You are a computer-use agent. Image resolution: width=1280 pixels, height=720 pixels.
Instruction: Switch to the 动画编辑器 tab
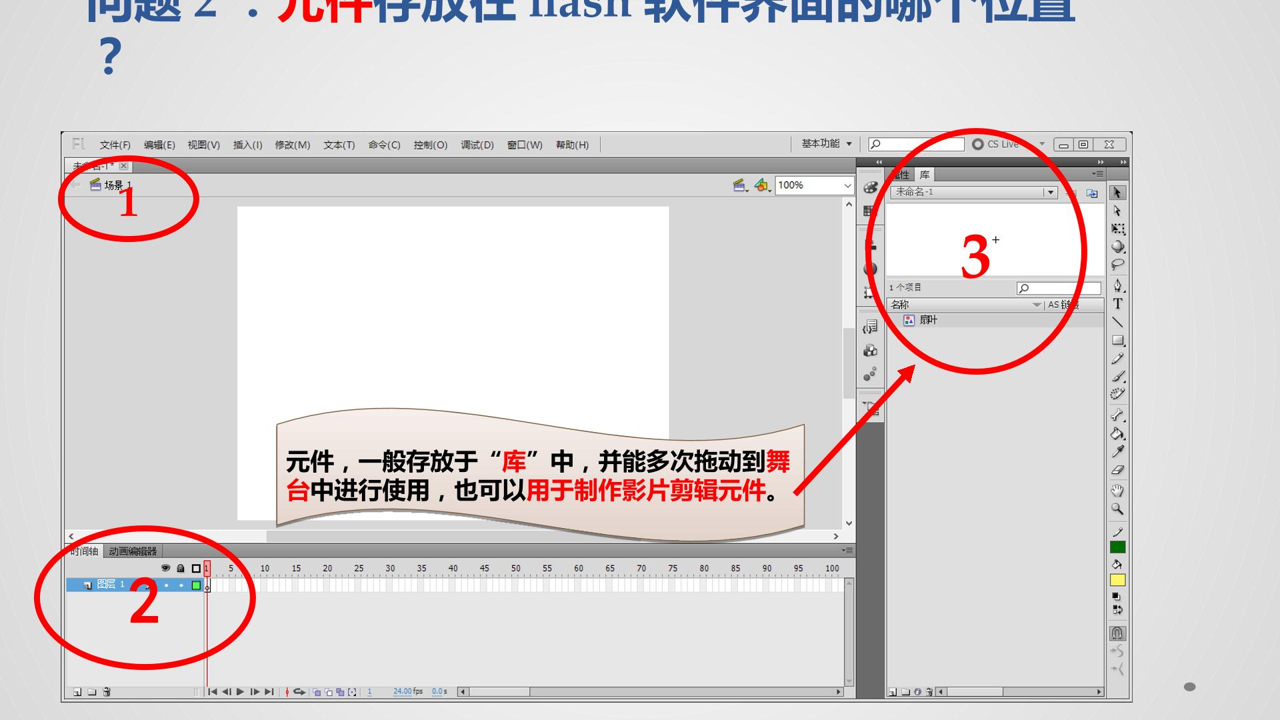coord(133,551)
